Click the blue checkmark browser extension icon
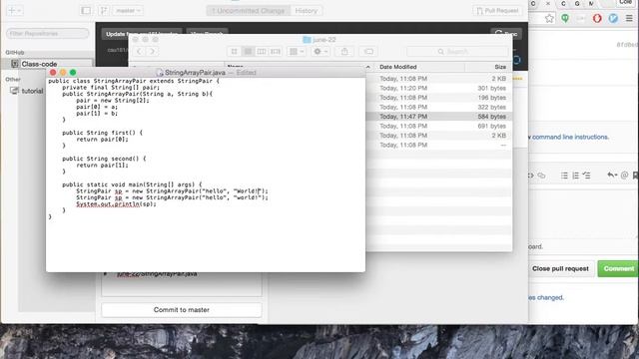639x359 pixels. (x=613, y=18)
